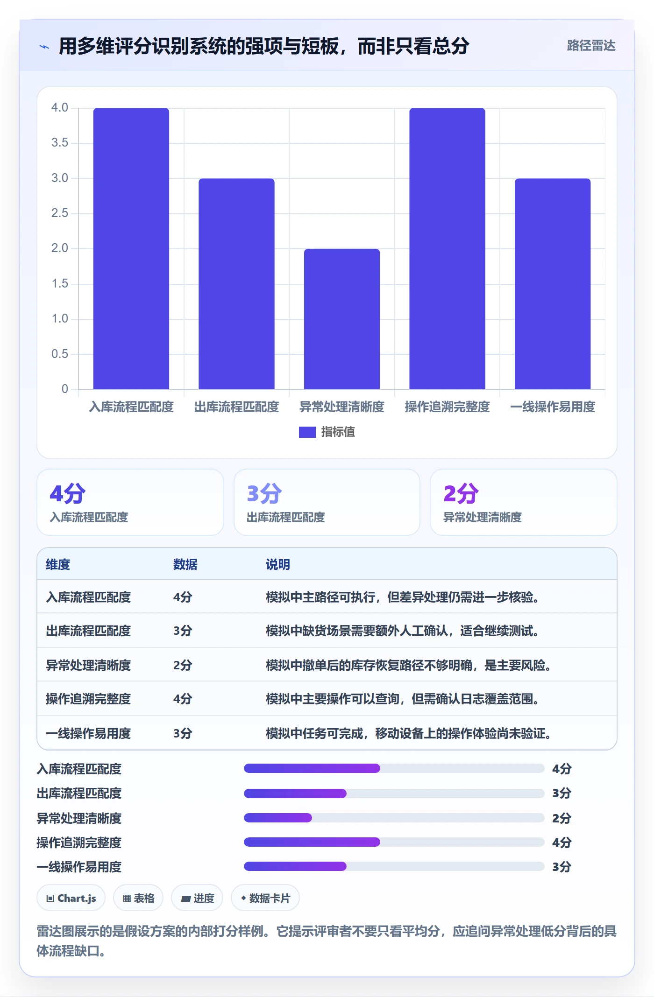The height and width of the screenshot is (997, 654).
Task: Select 异常处理清晰度 table row cell
Action: 88,665
